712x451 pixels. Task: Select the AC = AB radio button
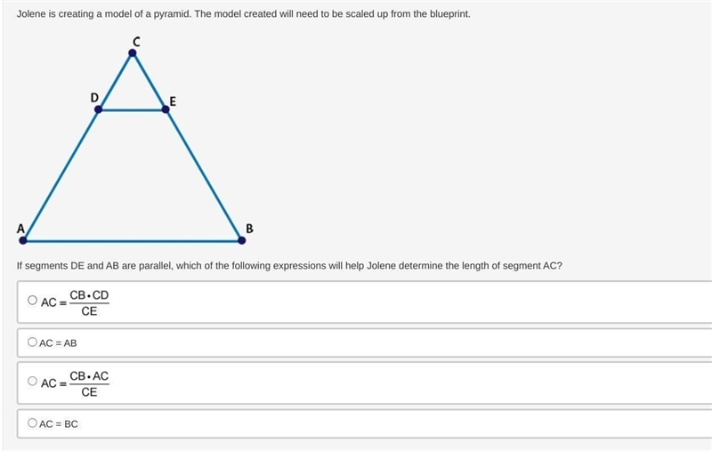pyautogui.click(x=32, y=342)
